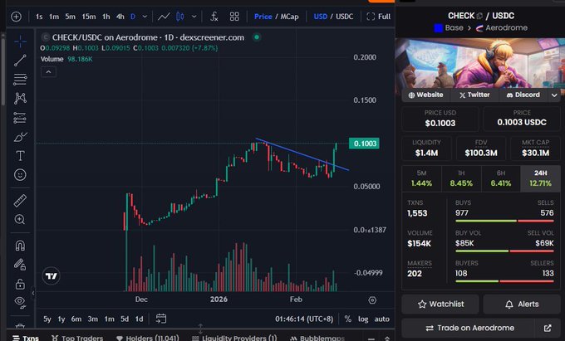Toggle percent scale
This screenshot has height=341, width=565.
(x=347, y=319)
